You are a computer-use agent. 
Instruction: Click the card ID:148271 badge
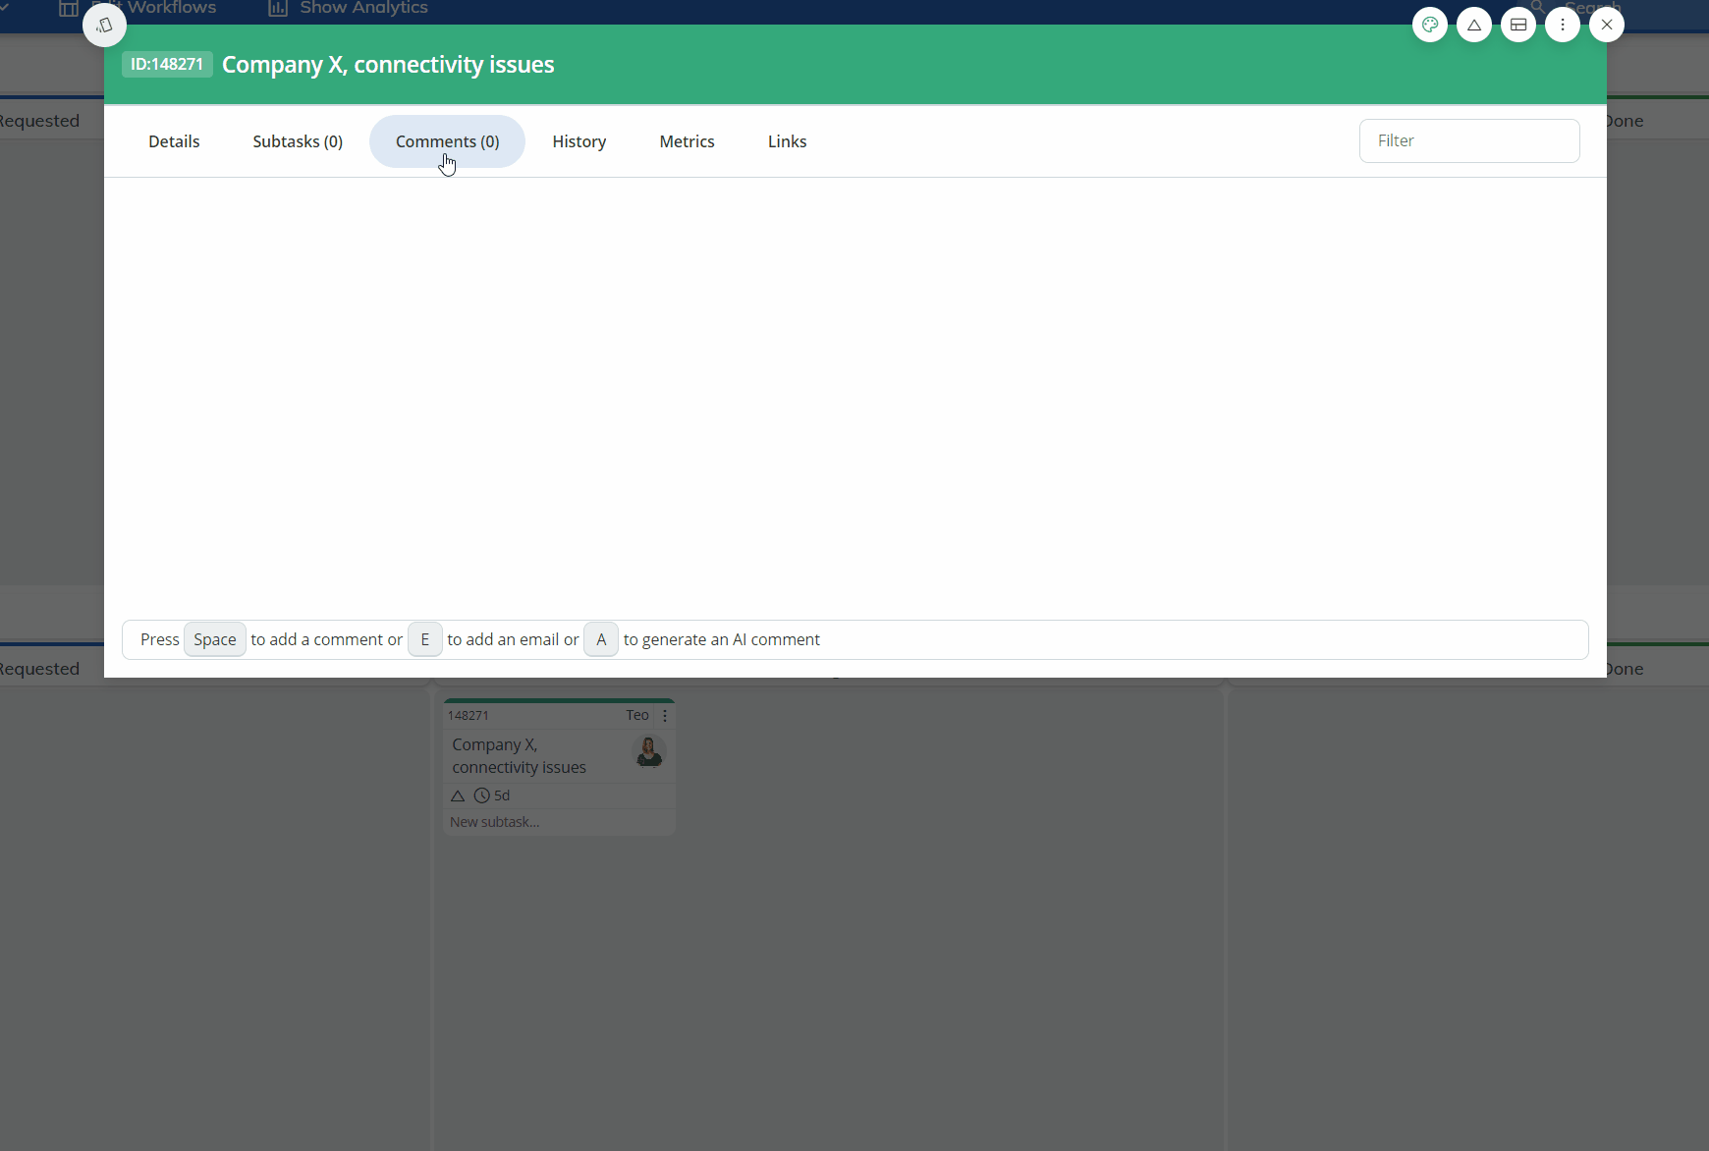tap(167, 65)
